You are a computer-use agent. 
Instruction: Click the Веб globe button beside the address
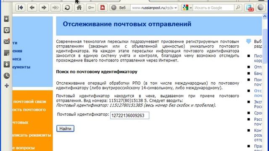119,8
